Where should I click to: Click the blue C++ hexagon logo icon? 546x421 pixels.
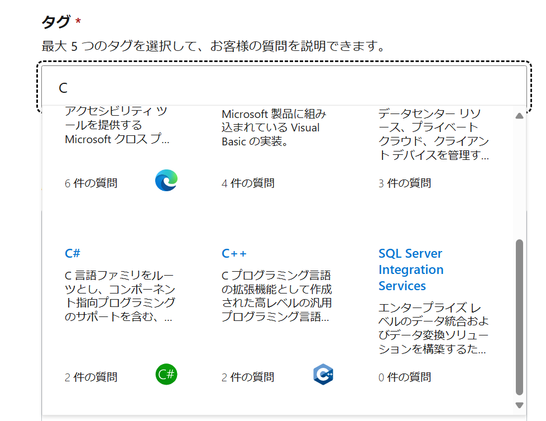click(323, 374)
